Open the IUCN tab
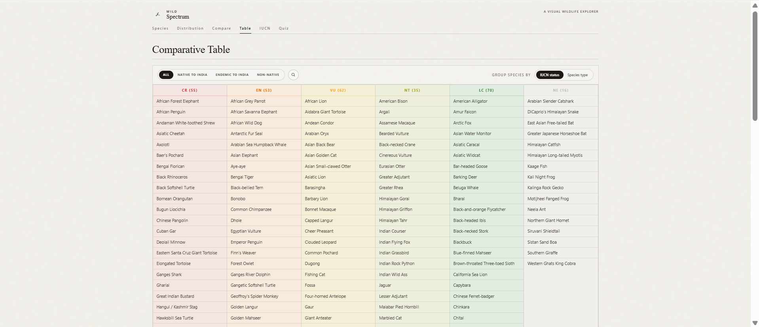This screenshot has width=759, height=327. 265,28
